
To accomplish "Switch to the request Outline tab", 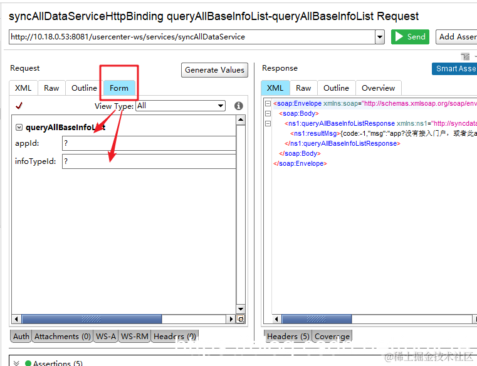I will pos(84,88).
